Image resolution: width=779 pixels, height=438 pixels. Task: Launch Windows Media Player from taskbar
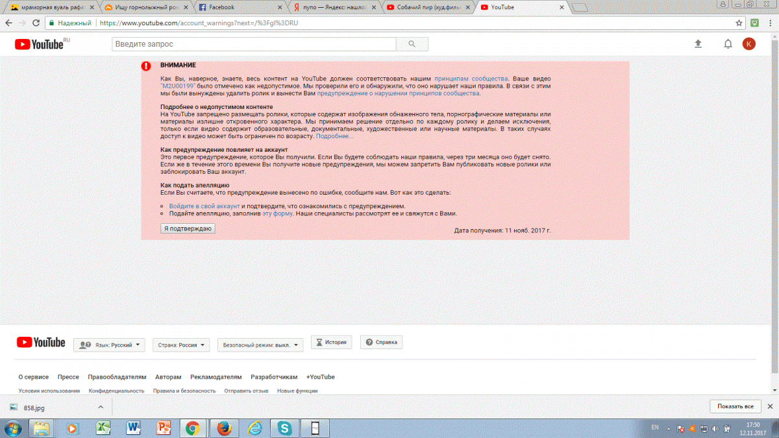[72, 428]
